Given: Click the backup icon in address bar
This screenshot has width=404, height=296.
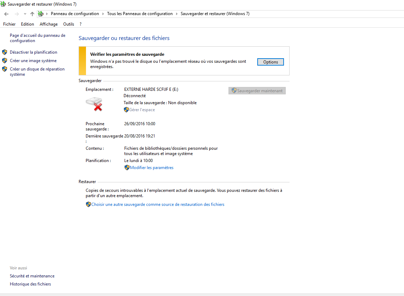Looking at the screenshot, I should coord(41,14).
